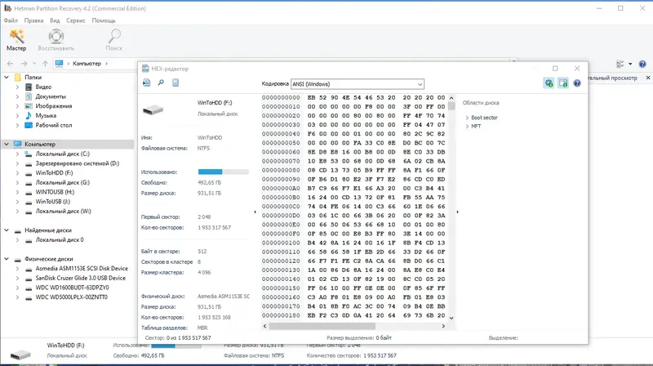Screen dimensions: 653x366
Task: Select Локальный диск (W:)
Action: 63,211
